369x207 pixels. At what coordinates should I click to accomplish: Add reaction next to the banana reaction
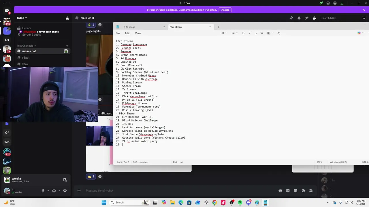(100, 177)
